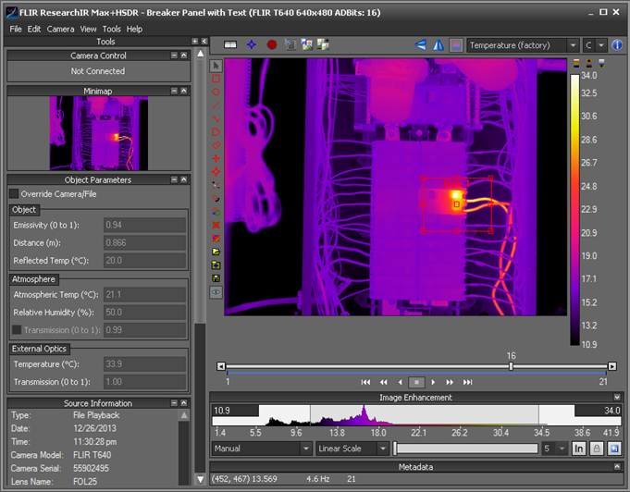The height and width of the screenshot is (492, 630).
Task: Select the freehand ROI tool
Action: coord(216,145)
